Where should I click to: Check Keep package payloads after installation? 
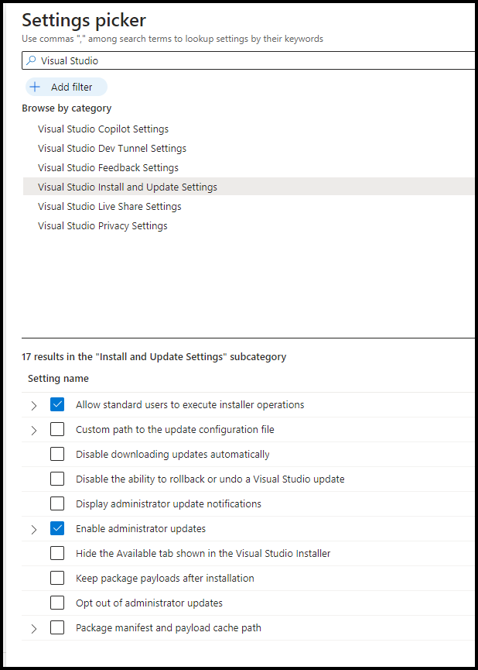tap(57, 578)
